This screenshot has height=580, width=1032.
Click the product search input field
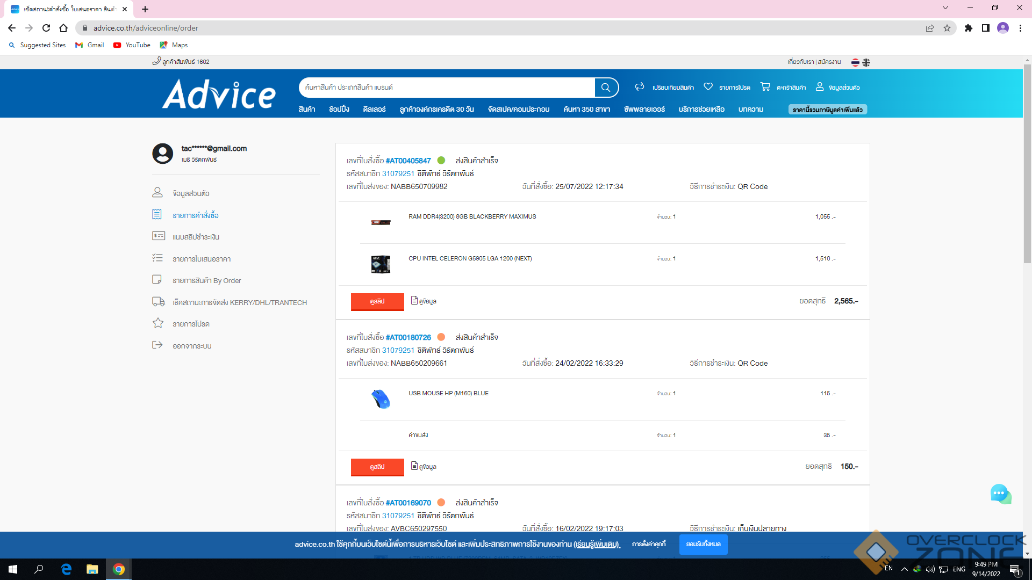(446, 88)
